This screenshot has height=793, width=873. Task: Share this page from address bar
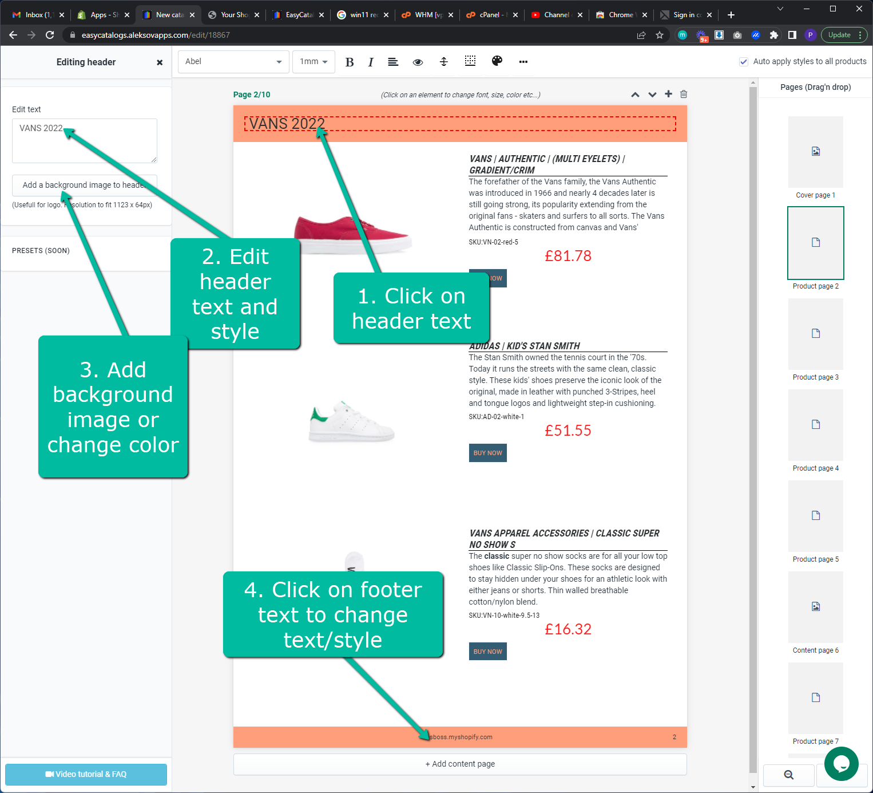[x=641, y=35]
